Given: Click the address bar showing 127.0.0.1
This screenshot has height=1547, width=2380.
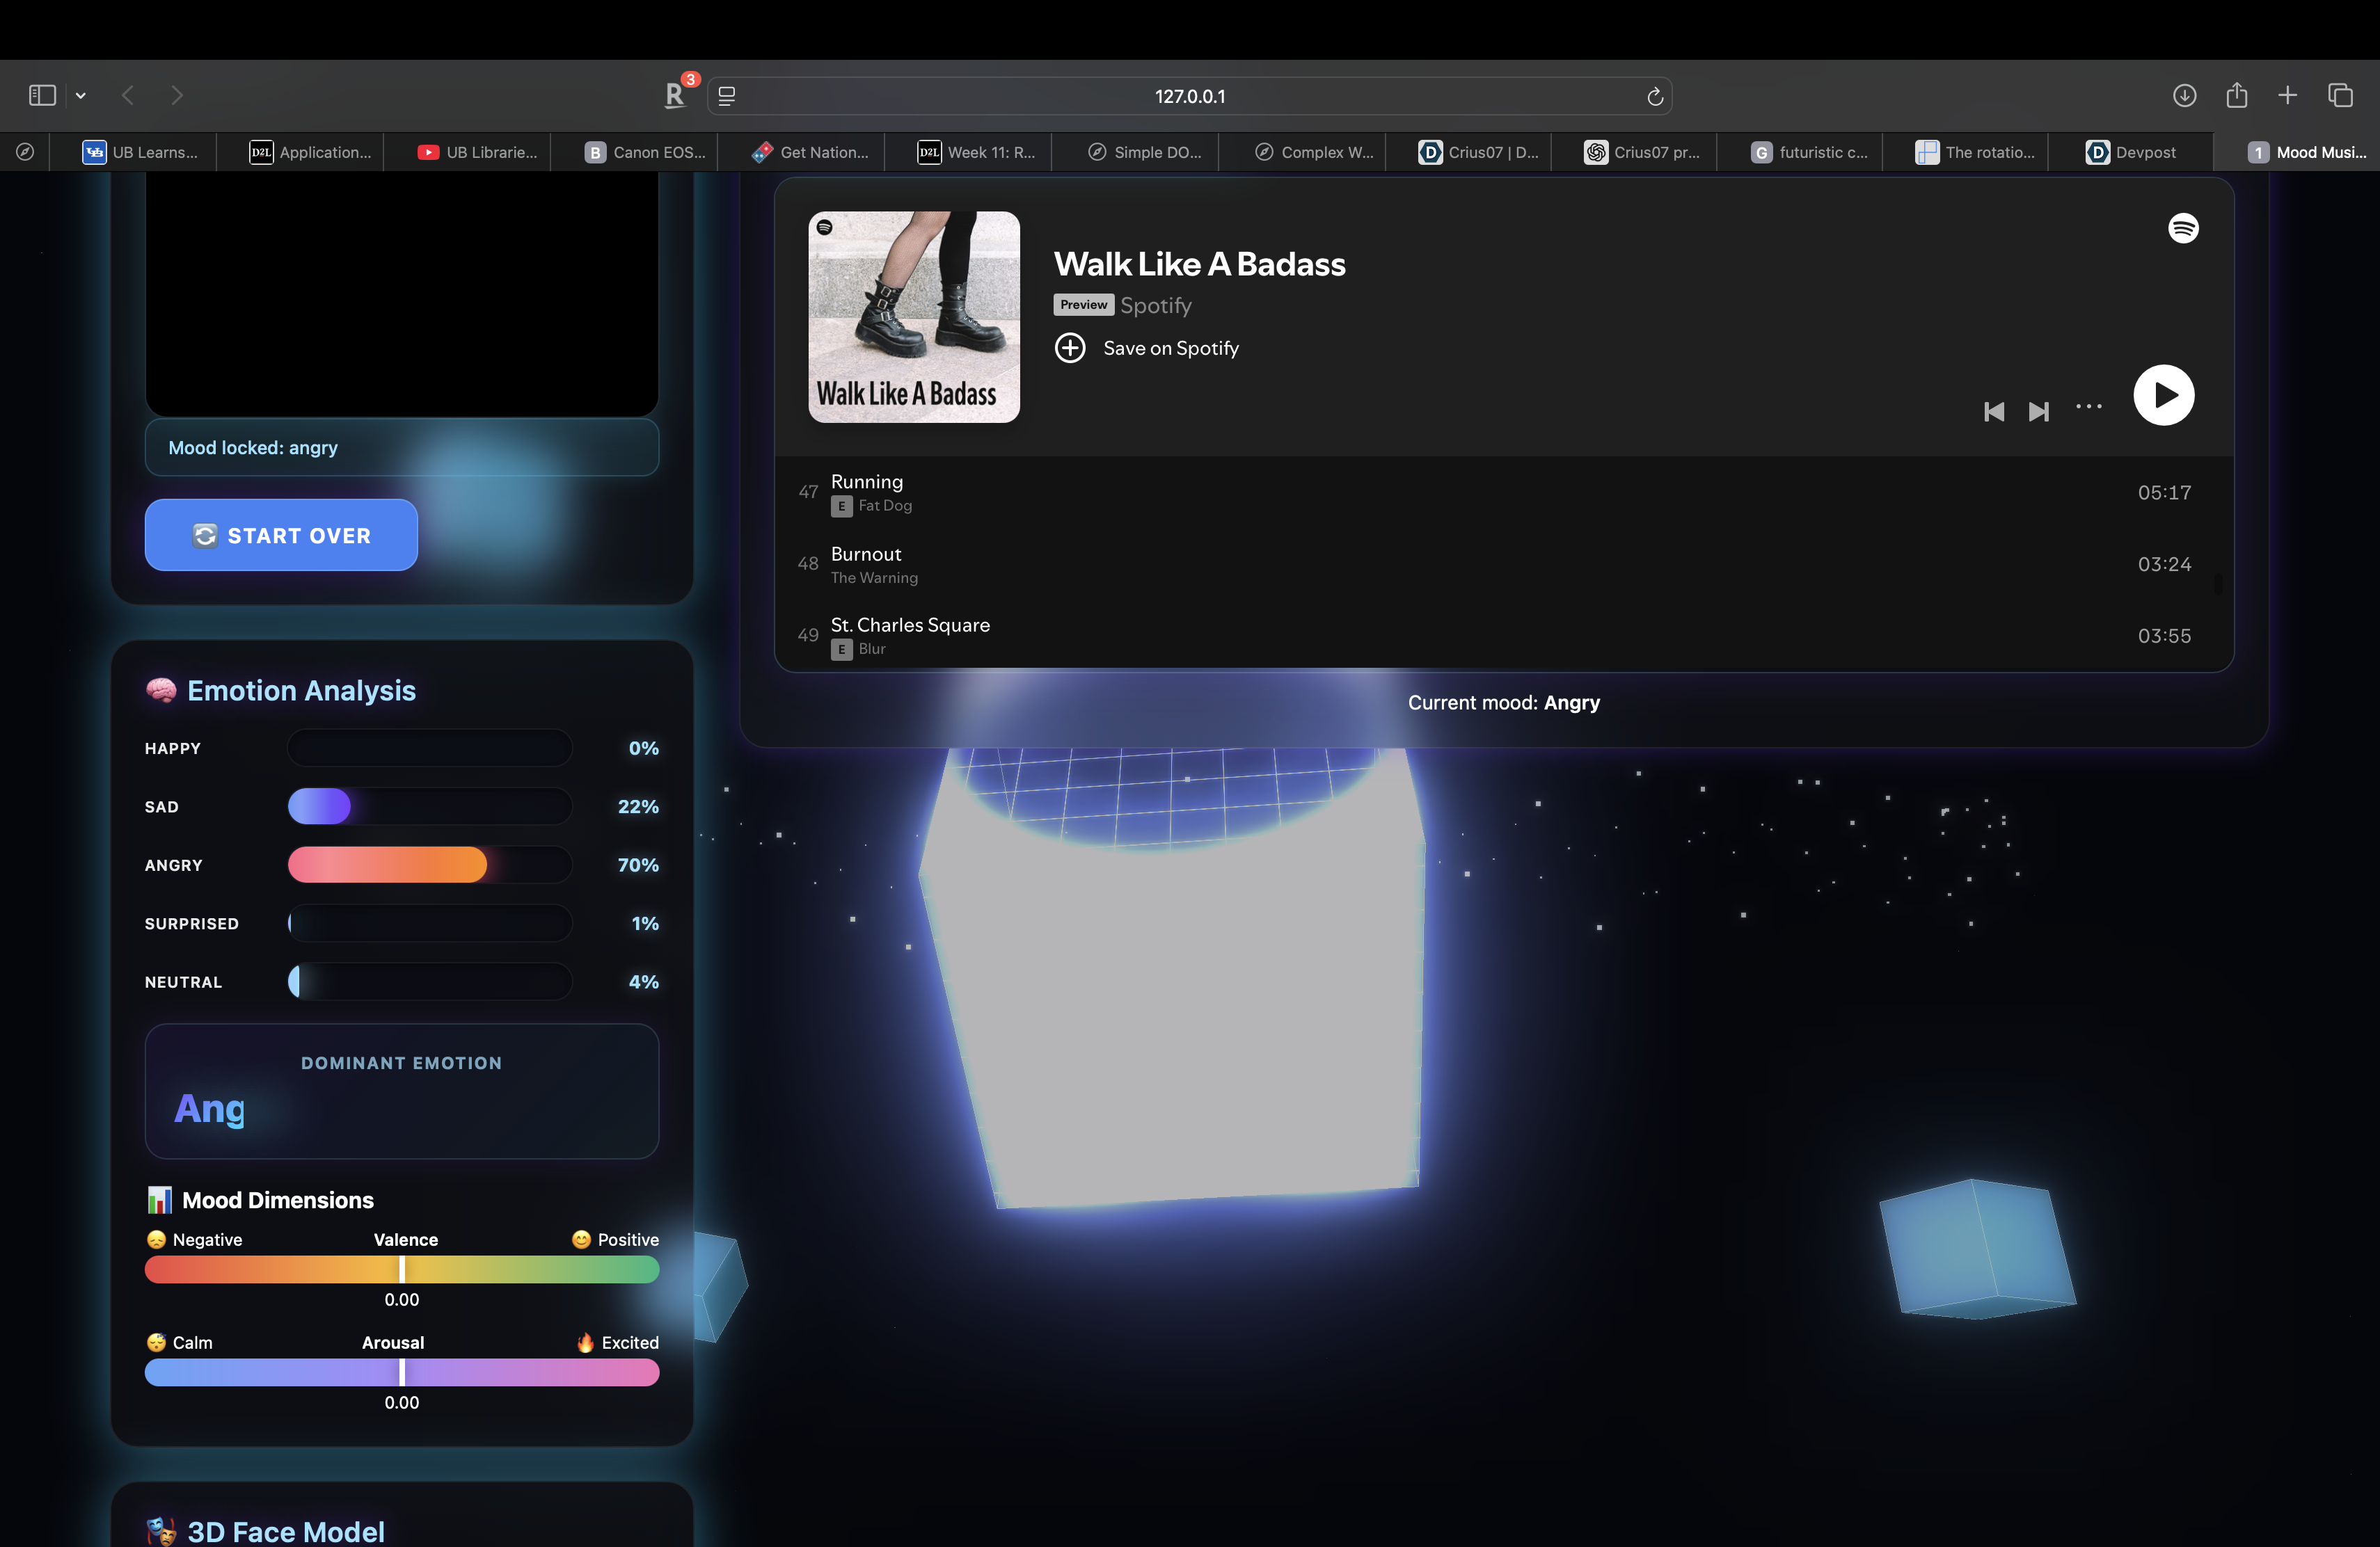Looking at the screenshot, I should [1189, 97].
